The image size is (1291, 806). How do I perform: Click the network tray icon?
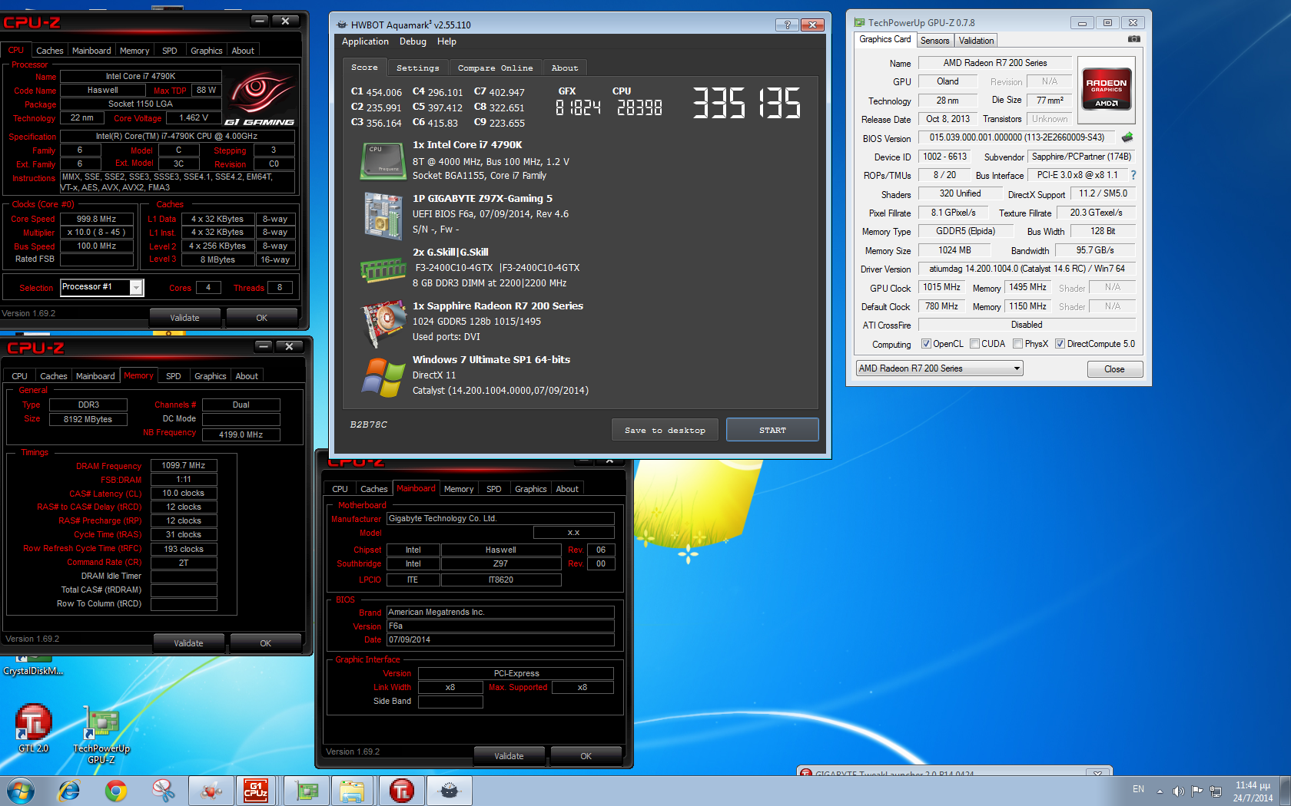(x=1216, y=791)
